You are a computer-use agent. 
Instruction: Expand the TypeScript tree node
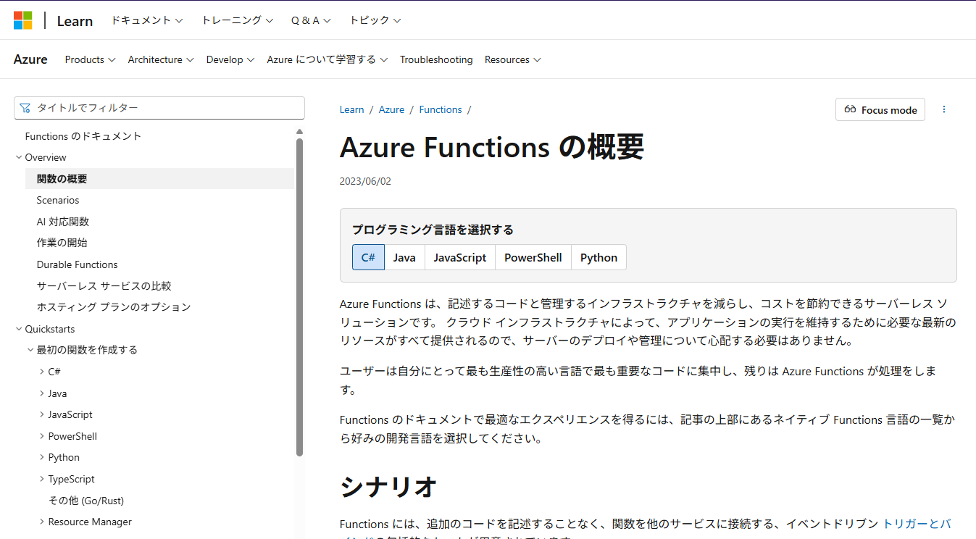coord(42,479)
